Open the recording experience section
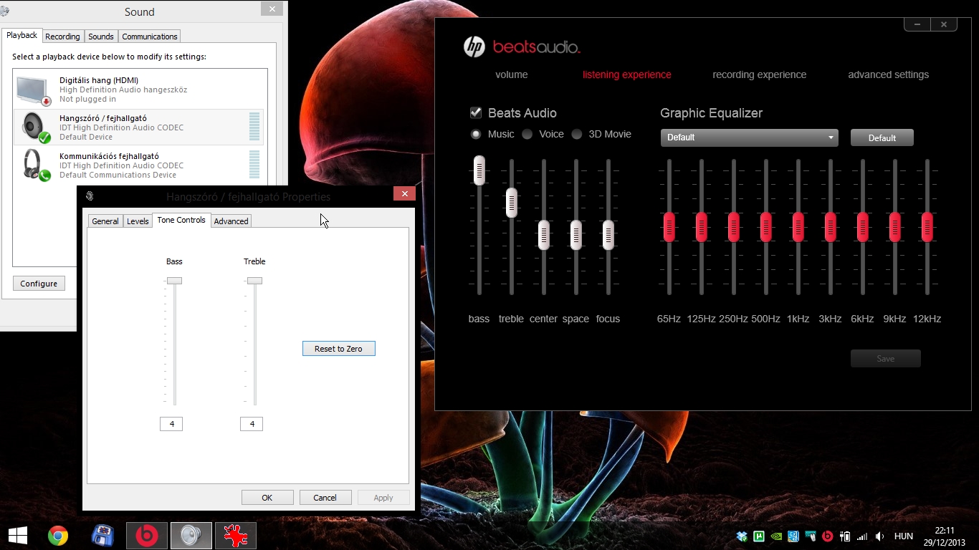 point(759,74)
